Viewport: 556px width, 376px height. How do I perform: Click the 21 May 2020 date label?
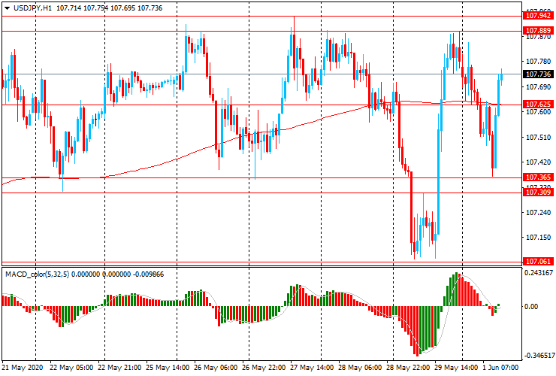click(x=23, y=368)
